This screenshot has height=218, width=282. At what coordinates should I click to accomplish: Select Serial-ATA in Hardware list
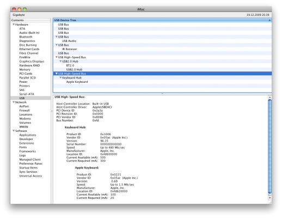(x=27, y=94)
